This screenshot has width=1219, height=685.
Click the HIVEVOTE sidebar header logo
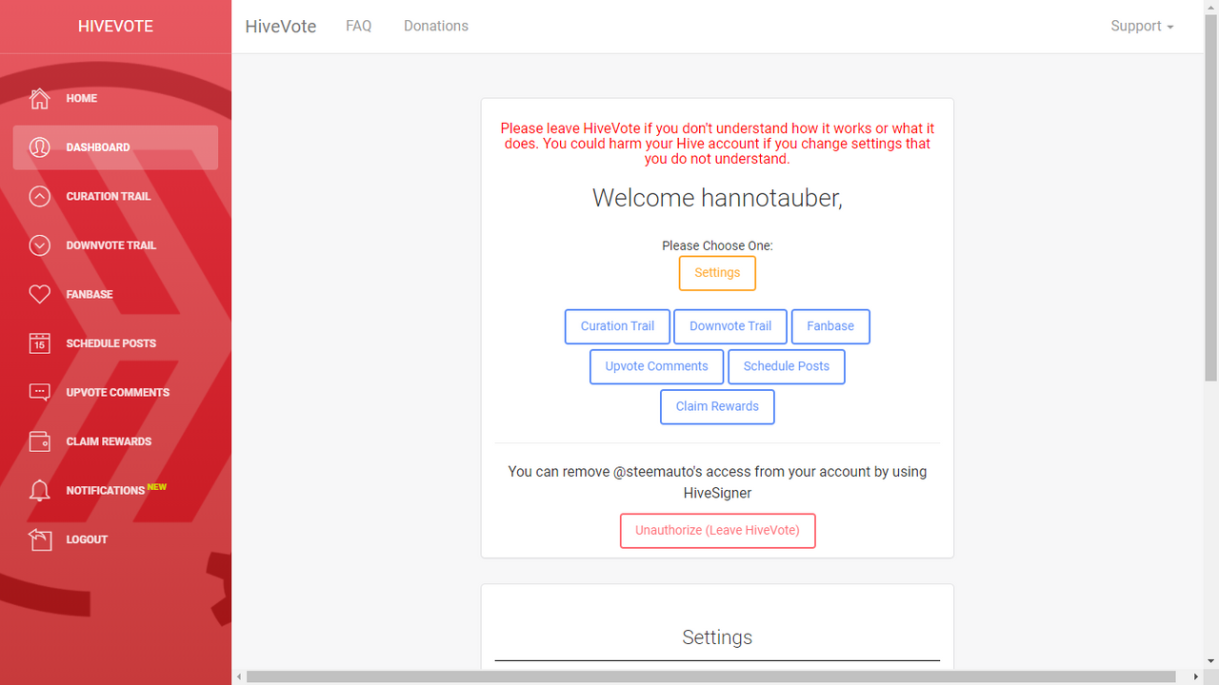coord(115,27)
